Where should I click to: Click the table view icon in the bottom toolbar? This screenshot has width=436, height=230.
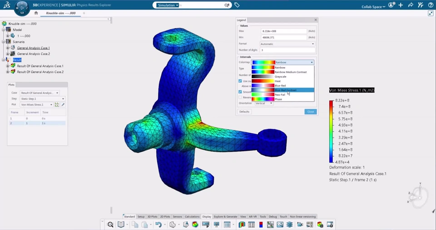tap(227, 225)
